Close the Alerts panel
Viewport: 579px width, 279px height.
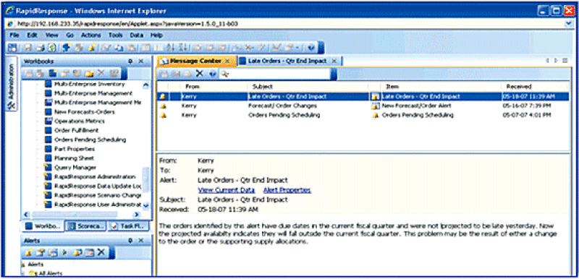click(x=140, y=240)
